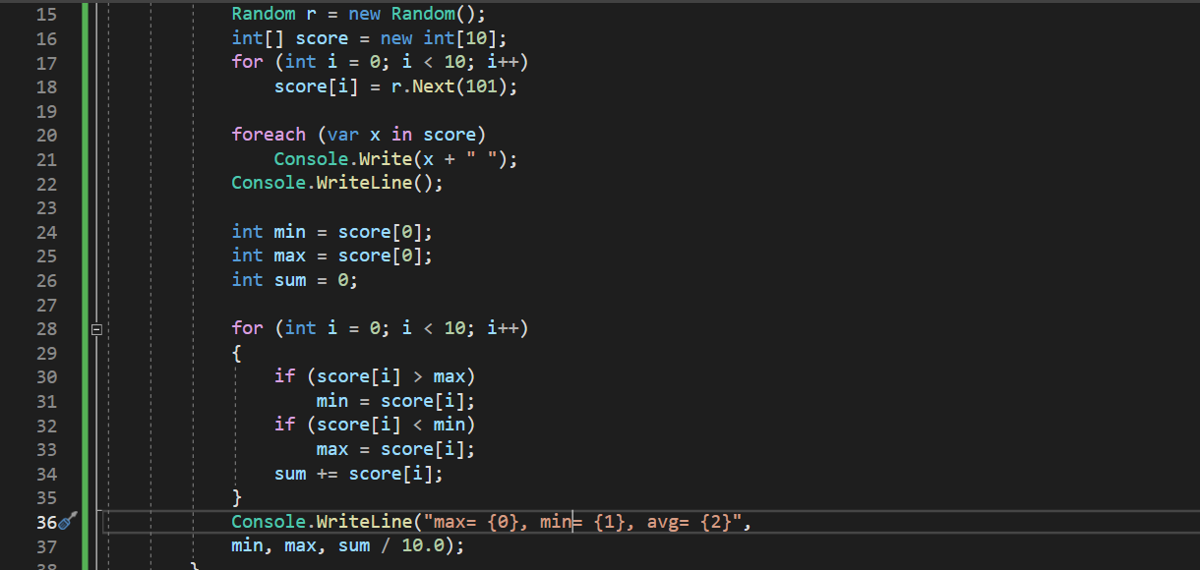Place cursor in 'Random r = new Random();'

point(359,15)
